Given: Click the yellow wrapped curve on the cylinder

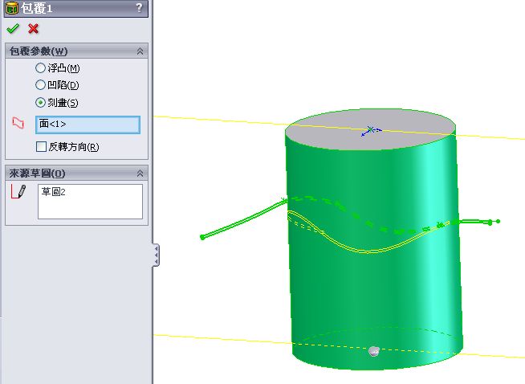Looking at the screenshot, I should click(368, 251).
